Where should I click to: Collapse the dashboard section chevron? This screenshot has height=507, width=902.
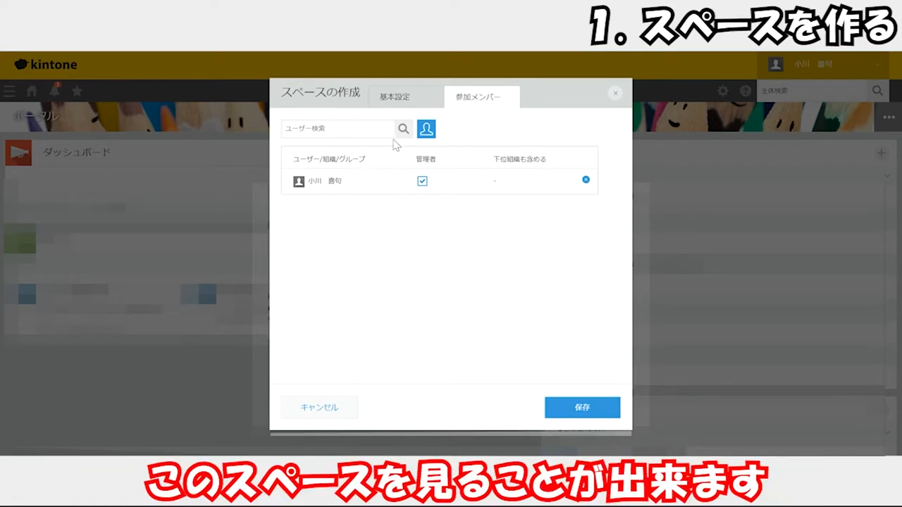887,175
